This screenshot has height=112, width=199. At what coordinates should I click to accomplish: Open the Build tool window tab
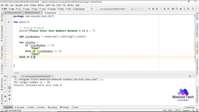point(75,107)
